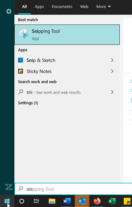The image size is (132, 207).
Task: Click Sticky Notes result label
Action: pos(39,71)
